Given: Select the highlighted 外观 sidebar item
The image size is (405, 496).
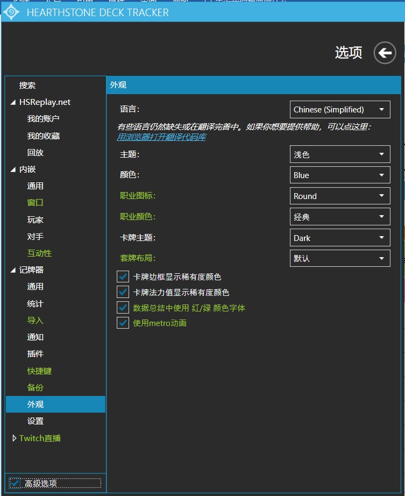Looking at the screenshot, I should coord(55,404).
